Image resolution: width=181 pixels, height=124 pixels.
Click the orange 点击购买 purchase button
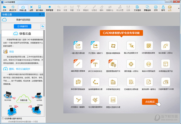coord(150,102)
